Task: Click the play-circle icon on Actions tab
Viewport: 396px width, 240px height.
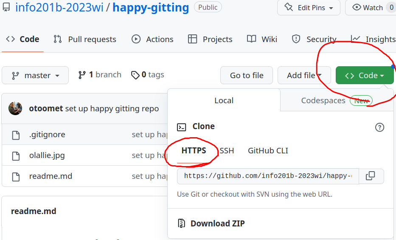Action: coord(136,39)
